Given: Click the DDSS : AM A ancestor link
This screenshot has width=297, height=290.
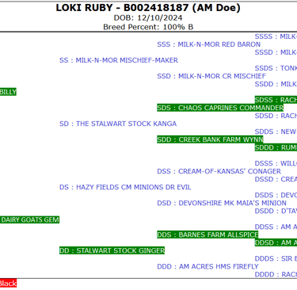Looking at the screenshot, I should pos(276,227).
